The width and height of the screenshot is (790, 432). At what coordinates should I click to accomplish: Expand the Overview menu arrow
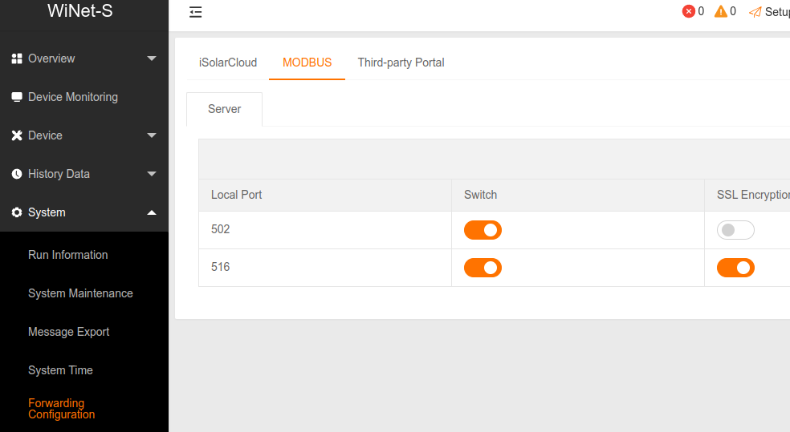152,59
